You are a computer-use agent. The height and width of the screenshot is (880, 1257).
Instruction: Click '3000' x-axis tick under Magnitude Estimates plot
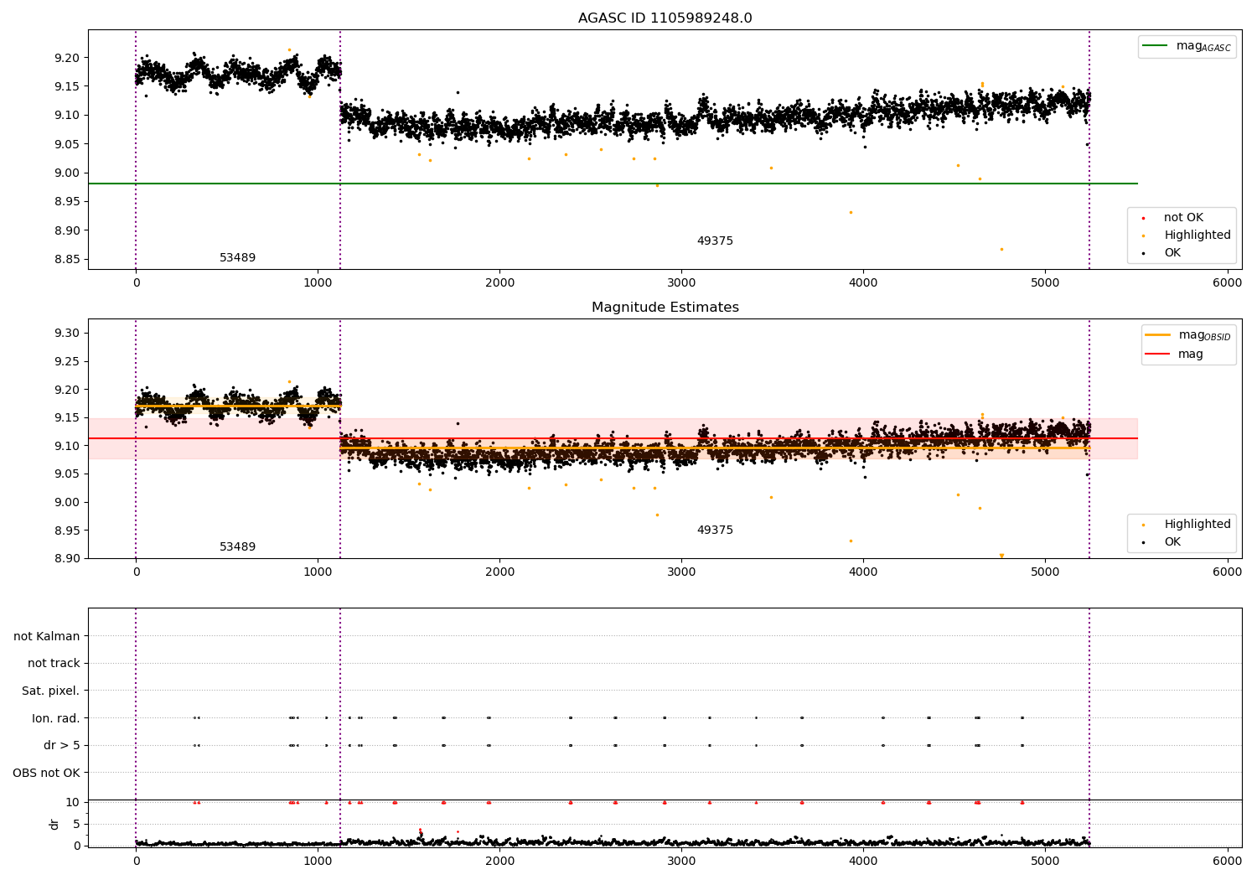pyautogui.click(x=682, y=572)
